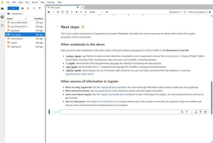Toggle the file filter funnel icon
The height and width of the screenshot is (143, 213).
pos(40,8)
